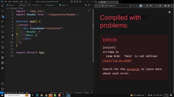Open the Edit menu
Image resolution: width=174 pixels, height=97 pixels.
pos(10,2)
